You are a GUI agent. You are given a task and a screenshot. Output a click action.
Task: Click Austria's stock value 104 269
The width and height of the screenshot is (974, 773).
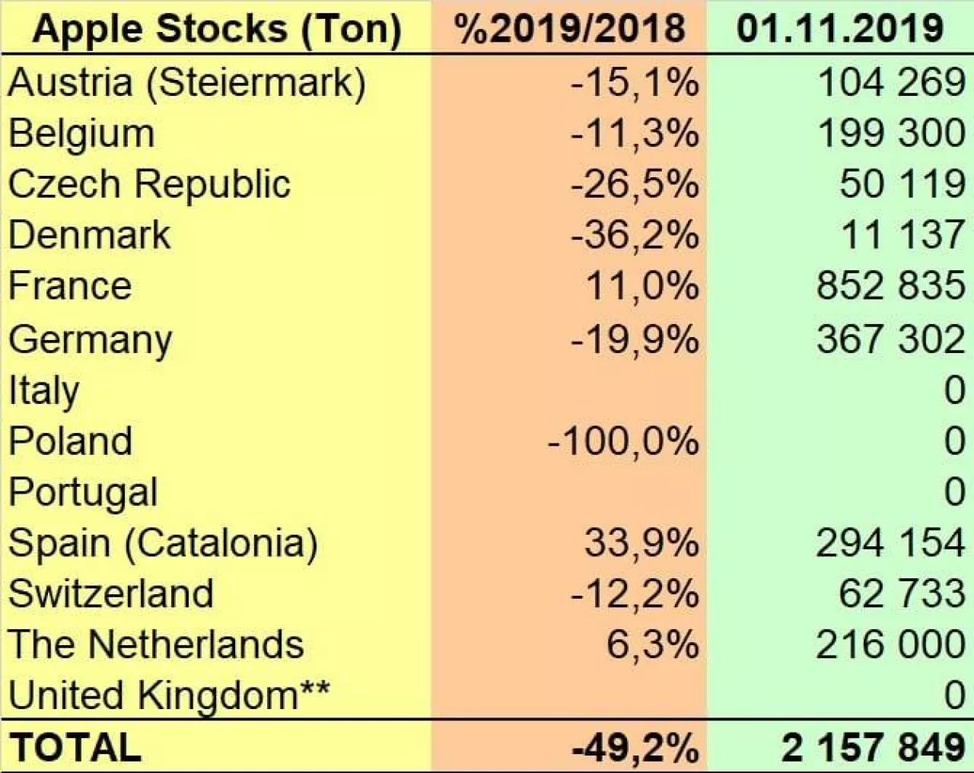pos(891,82)
